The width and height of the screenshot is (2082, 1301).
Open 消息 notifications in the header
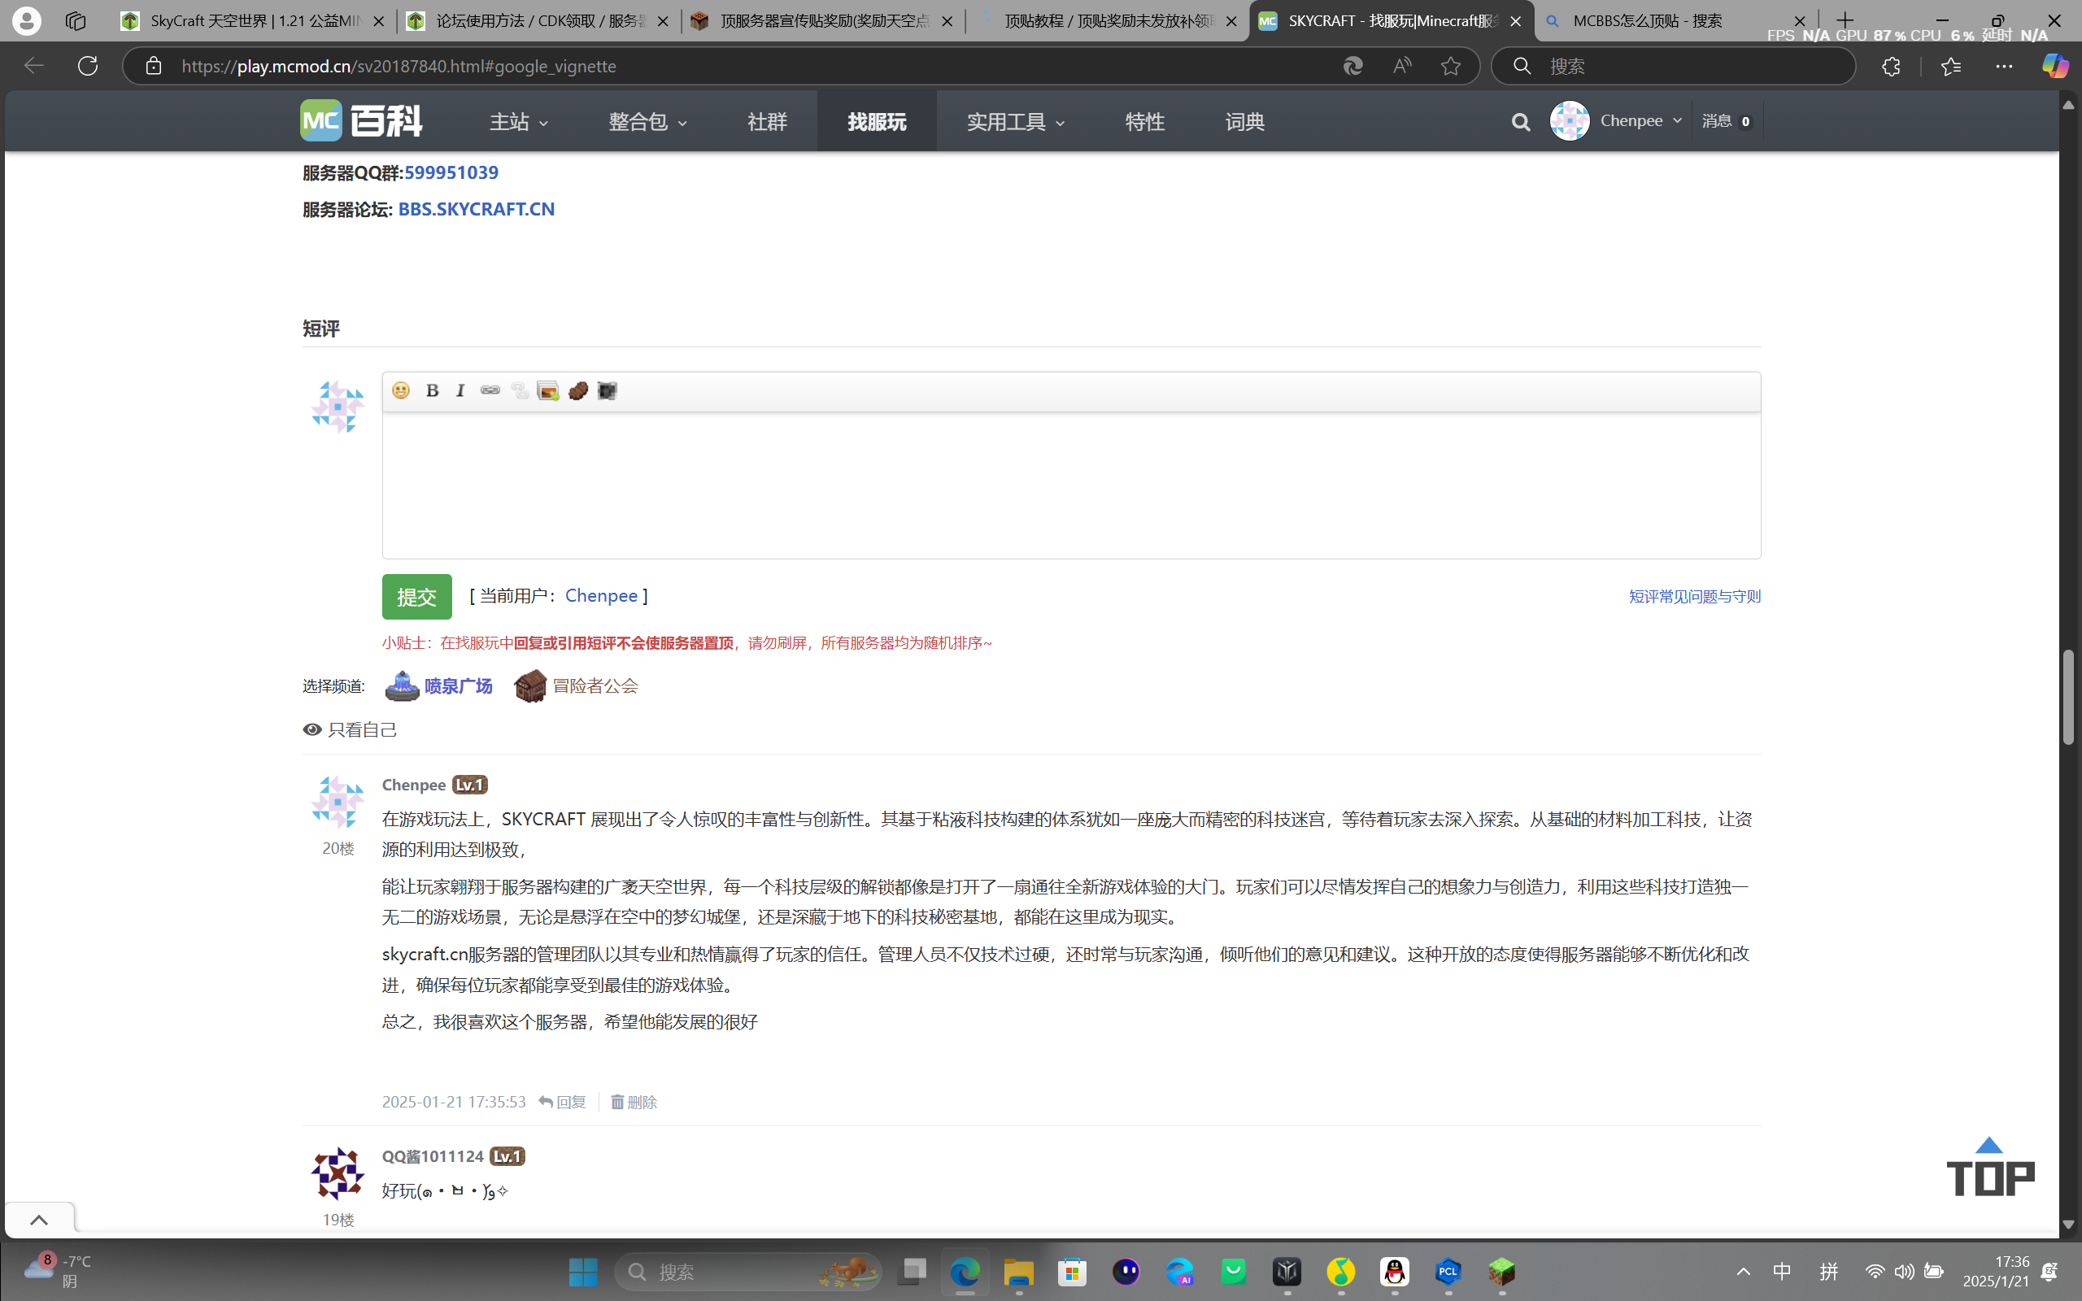coord(1726,121)
